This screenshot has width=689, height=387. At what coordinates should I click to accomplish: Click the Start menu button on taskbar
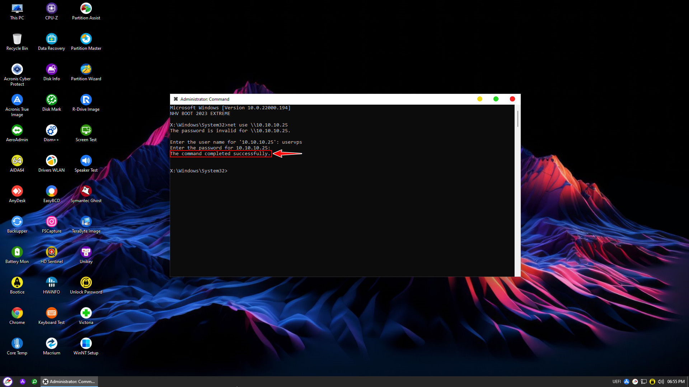(8, 382)
